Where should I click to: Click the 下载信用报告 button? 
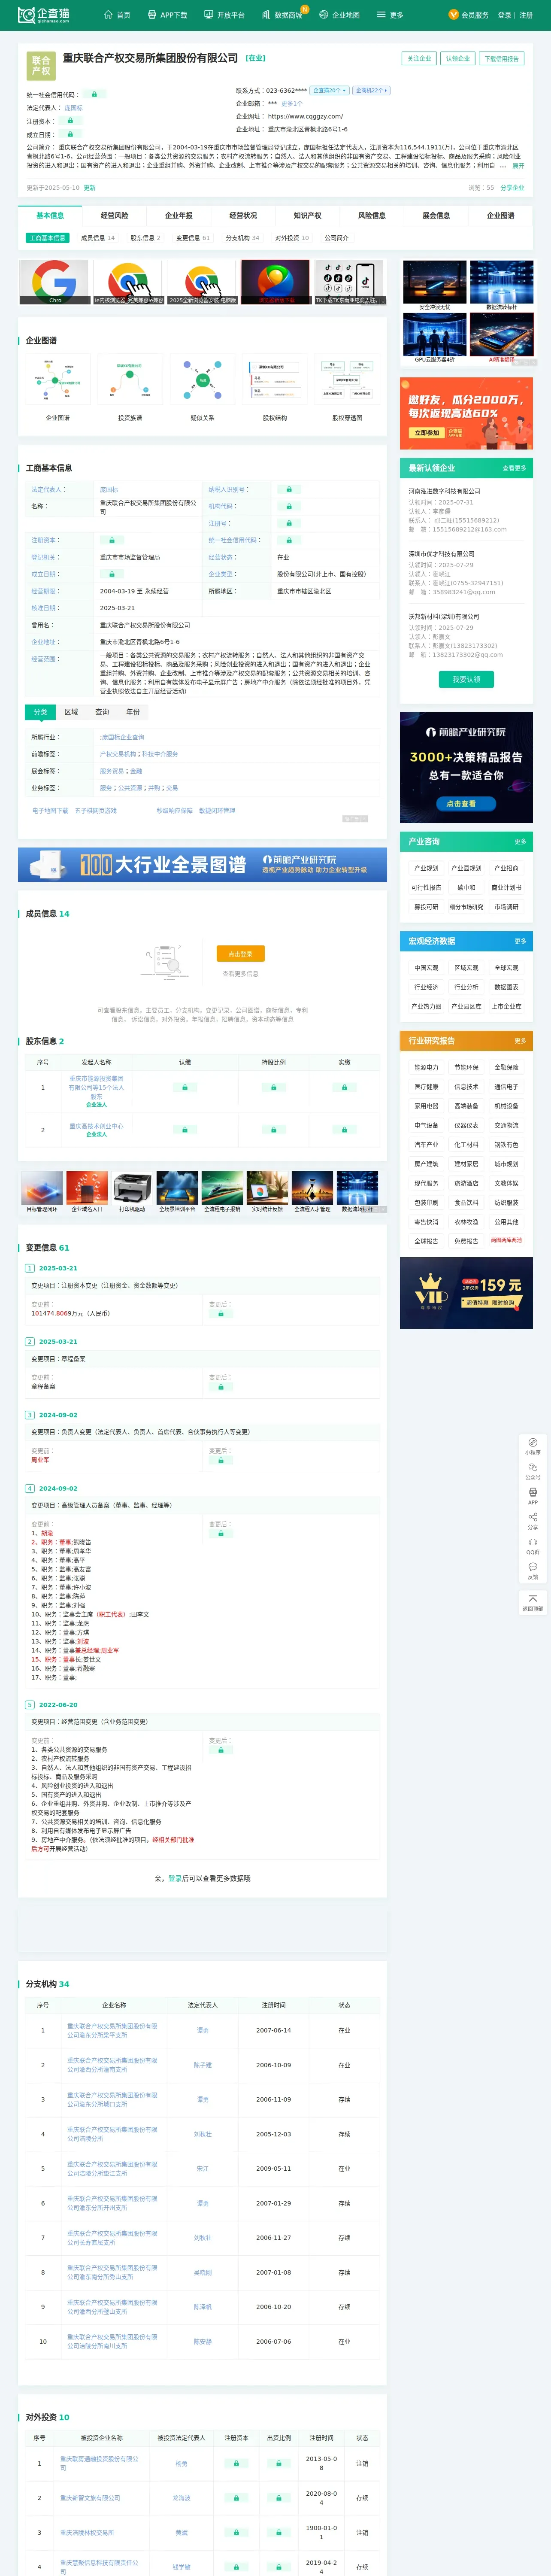click(502, 58)
